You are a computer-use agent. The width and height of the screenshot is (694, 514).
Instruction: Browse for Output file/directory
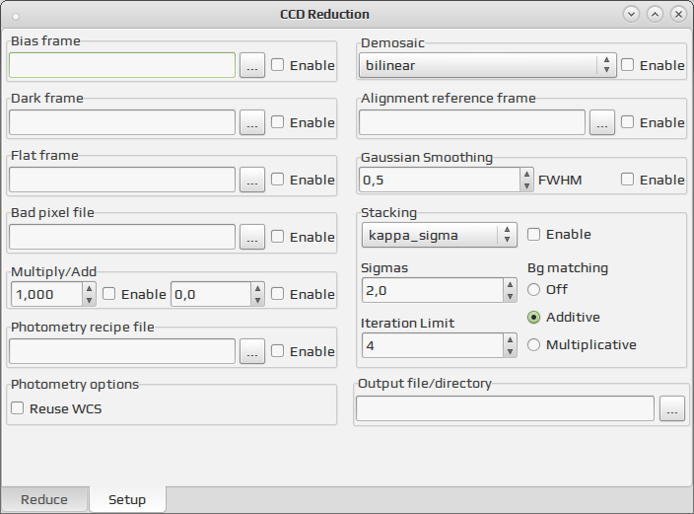[x=672, y=408]
